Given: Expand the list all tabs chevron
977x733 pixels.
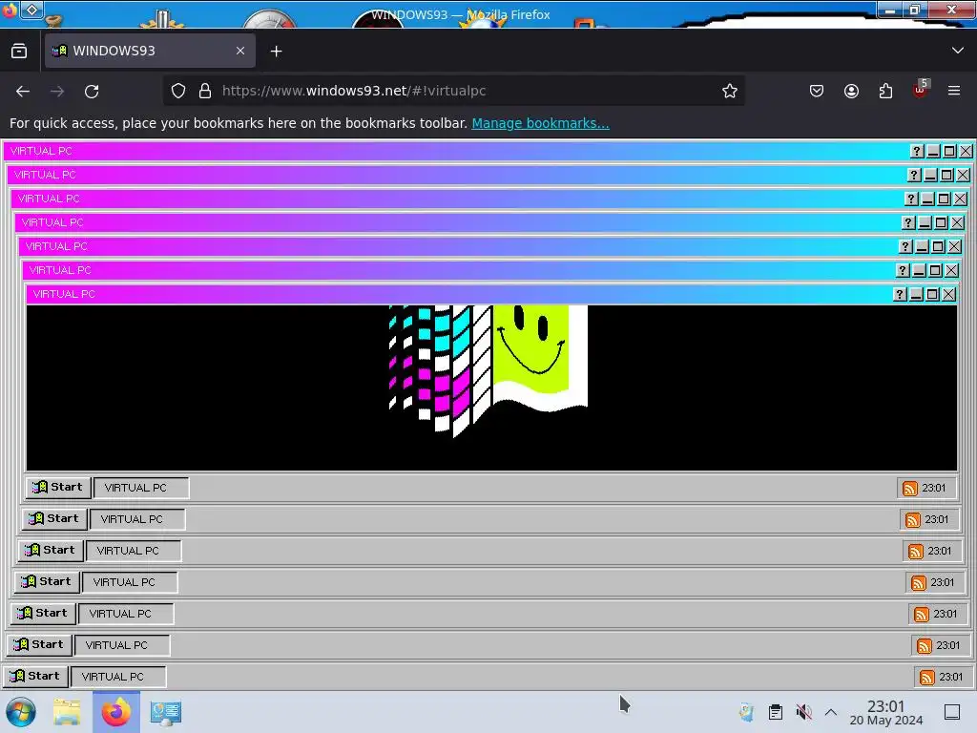Looking at the screenshot, I should 958,51.
